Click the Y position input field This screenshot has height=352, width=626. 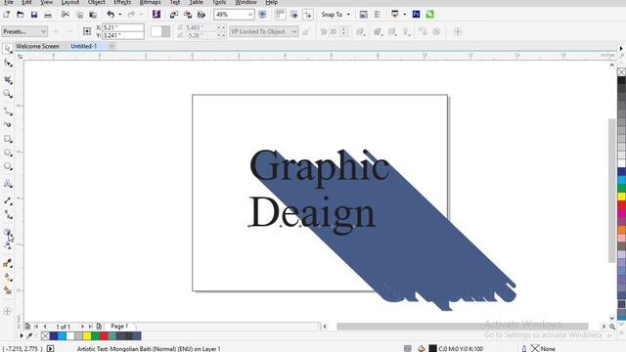pyautogui.click(x=123, y=35)
